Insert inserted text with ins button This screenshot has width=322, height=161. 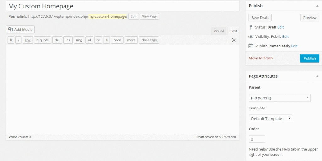point(68,40)
